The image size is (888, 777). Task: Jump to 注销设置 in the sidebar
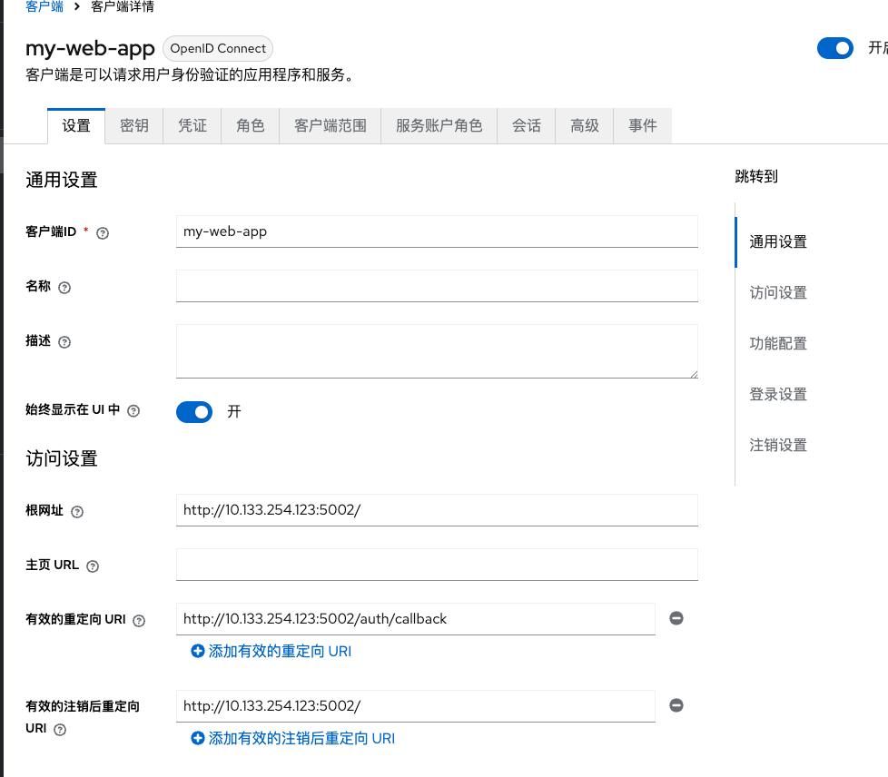click(x=777, y=446)
